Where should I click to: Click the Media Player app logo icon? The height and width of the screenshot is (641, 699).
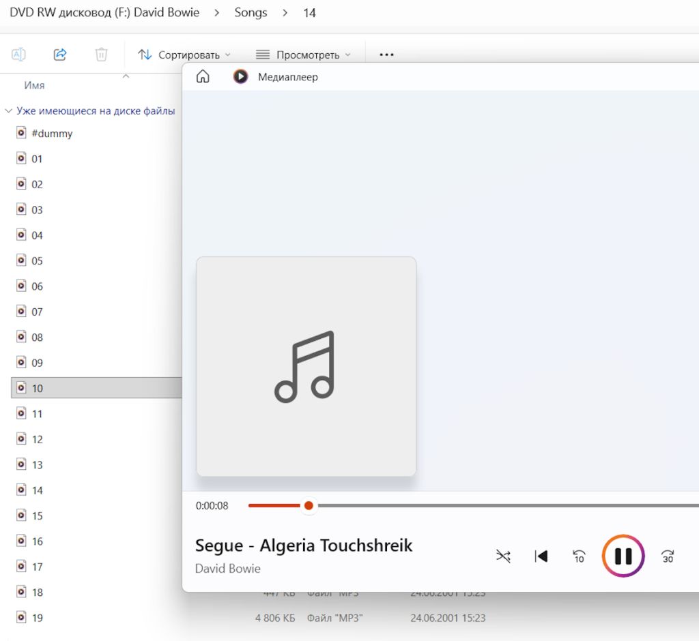coord(241,76)
